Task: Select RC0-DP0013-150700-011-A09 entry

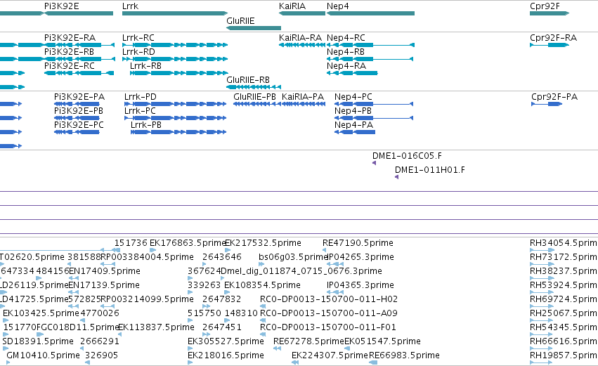Action: point(329,313)
